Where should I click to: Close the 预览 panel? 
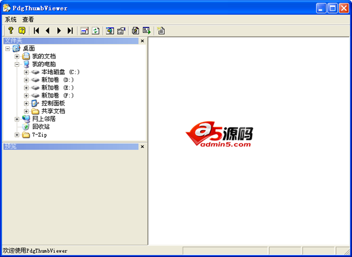click(x=142, y=147)
